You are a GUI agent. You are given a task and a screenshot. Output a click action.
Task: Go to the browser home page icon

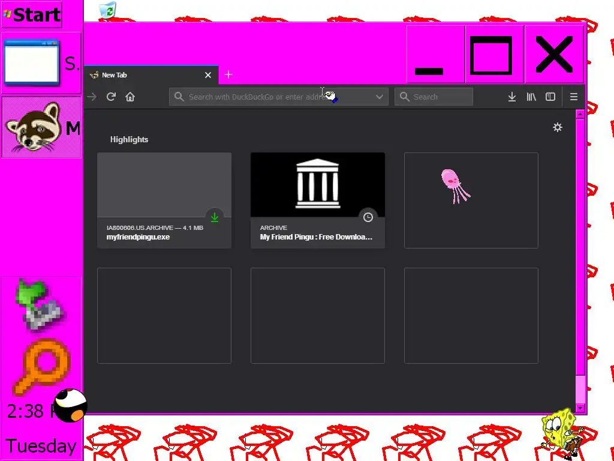click(130, 97)
